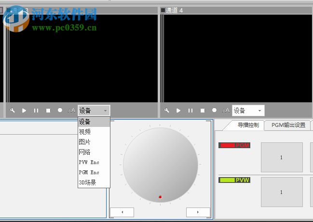Select 3D场景 source option
Viewport: 313px width, 222px height.
coord(94,182)
